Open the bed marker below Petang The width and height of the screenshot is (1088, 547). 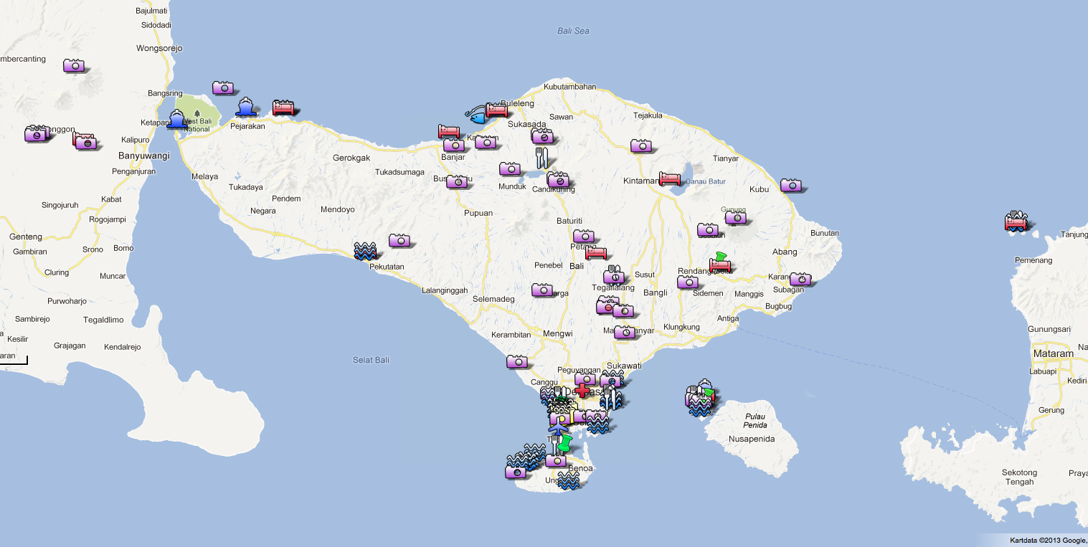coord(596,252)
